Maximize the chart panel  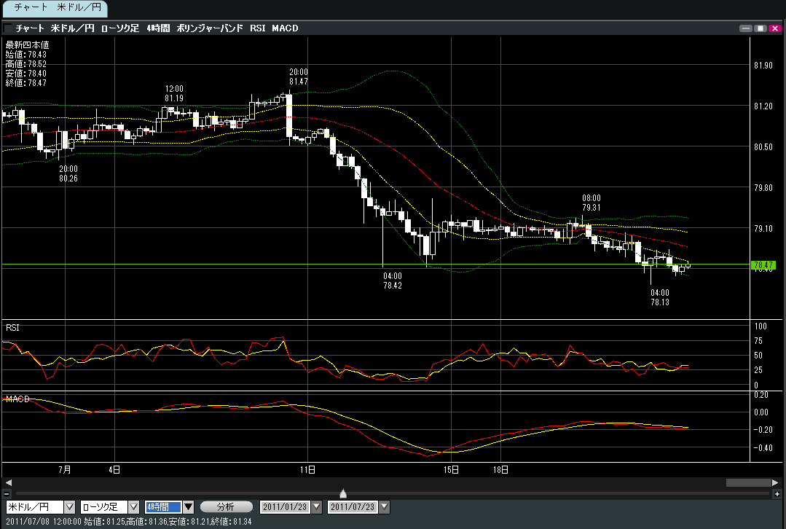coord(760,28)
